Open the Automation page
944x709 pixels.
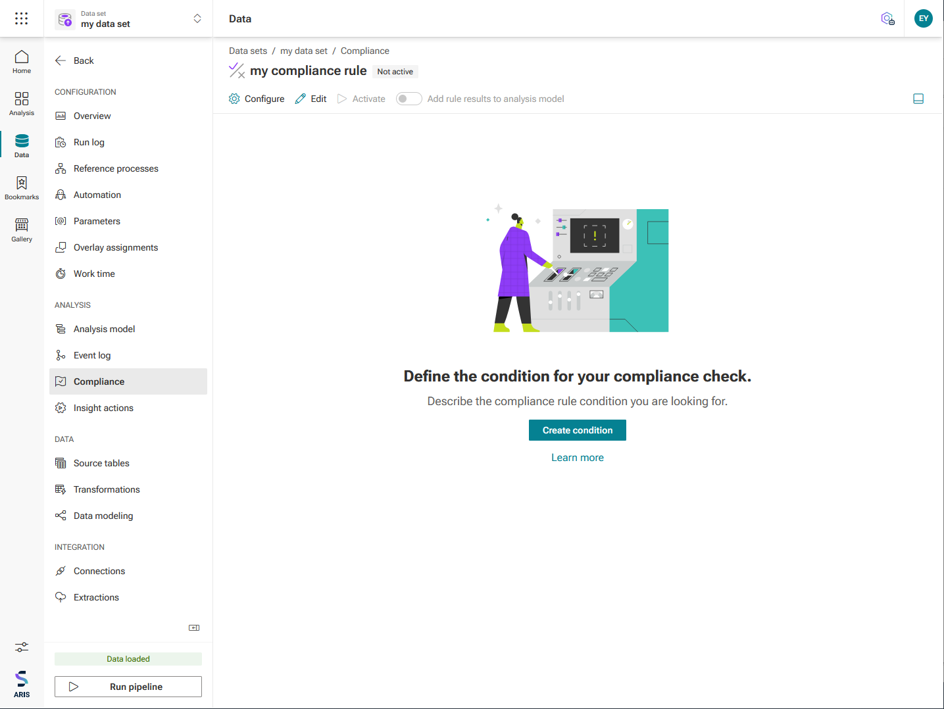128,195
